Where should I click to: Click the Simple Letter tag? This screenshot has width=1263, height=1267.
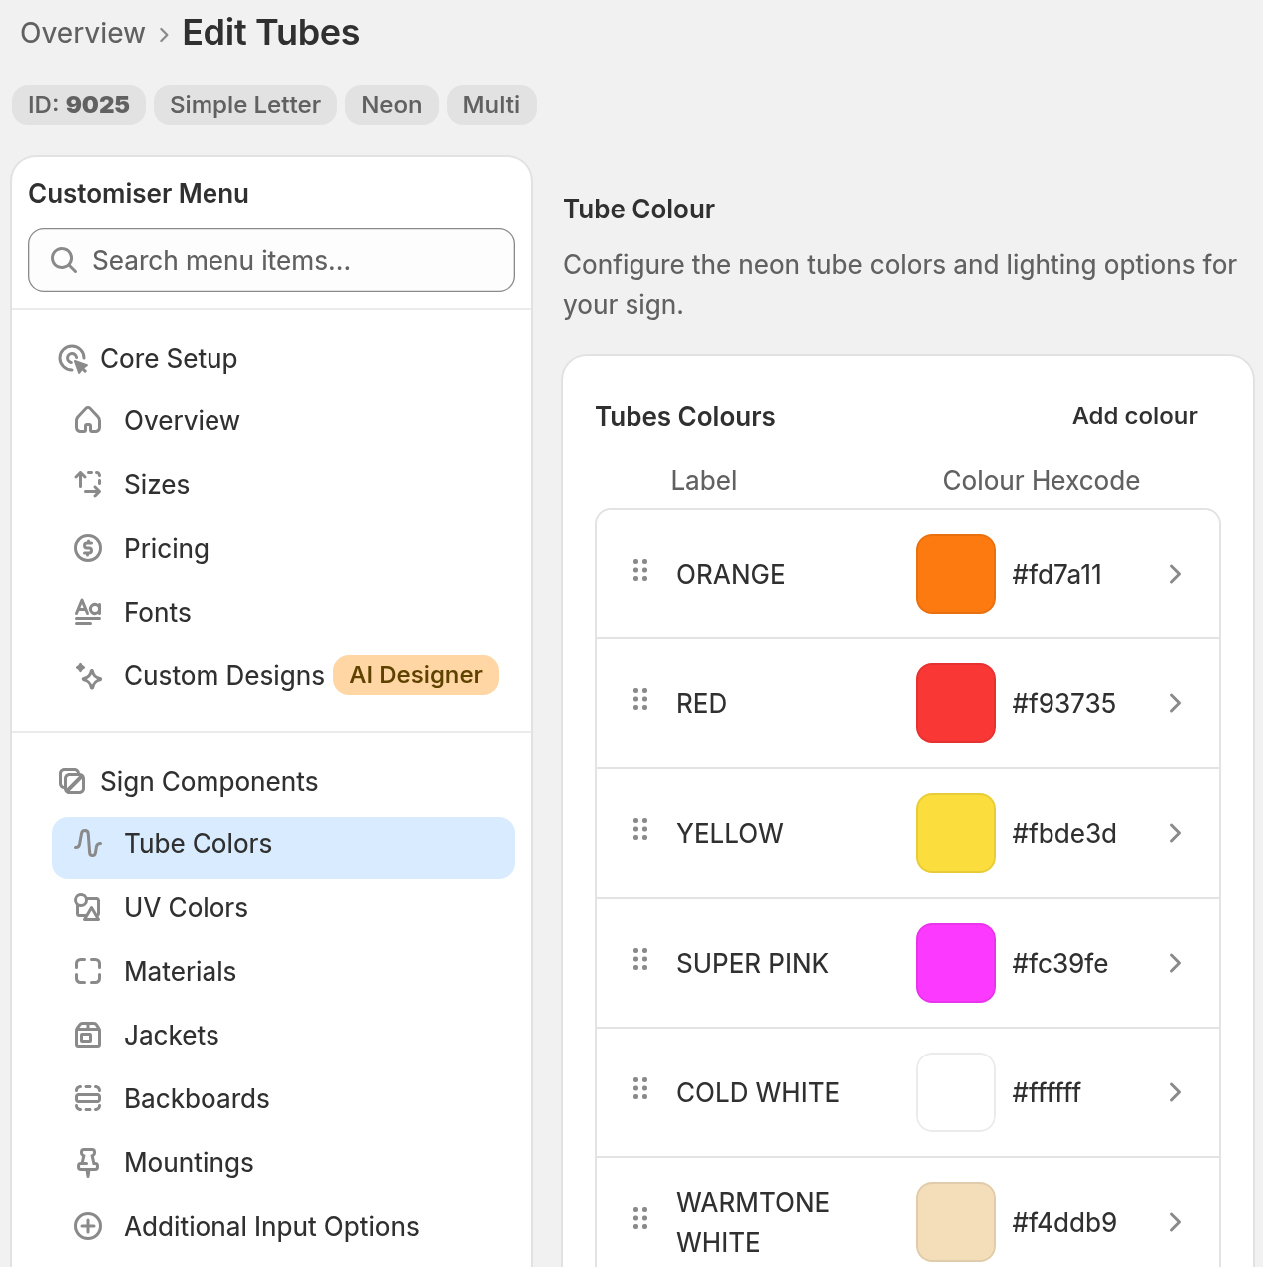[244, 105]
